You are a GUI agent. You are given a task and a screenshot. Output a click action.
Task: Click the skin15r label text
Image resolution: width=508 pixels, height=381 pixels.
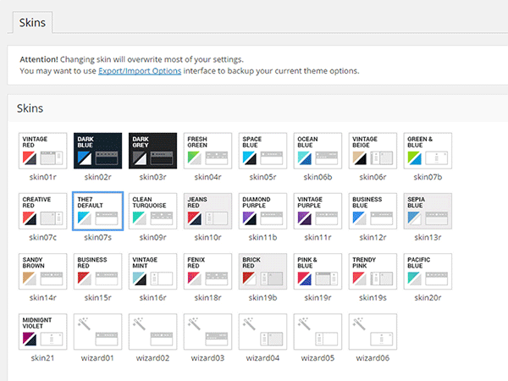point(98,297)
